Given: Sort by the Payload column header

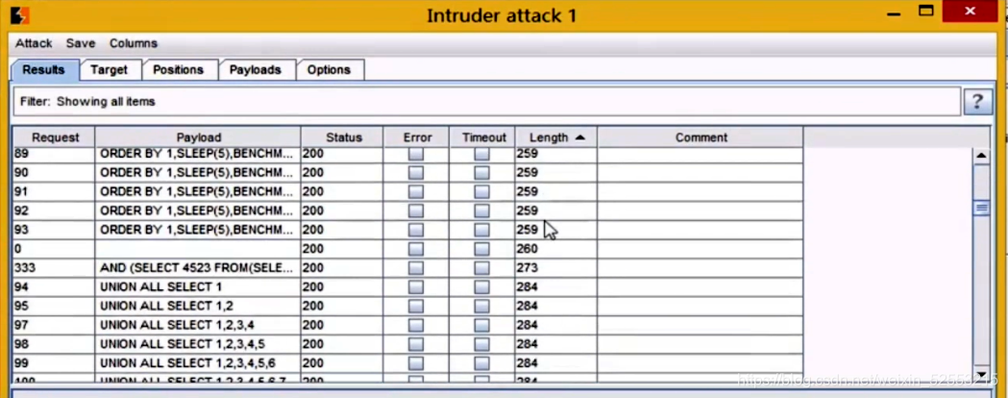Looking at the screenshot, I should coord(198,137).
